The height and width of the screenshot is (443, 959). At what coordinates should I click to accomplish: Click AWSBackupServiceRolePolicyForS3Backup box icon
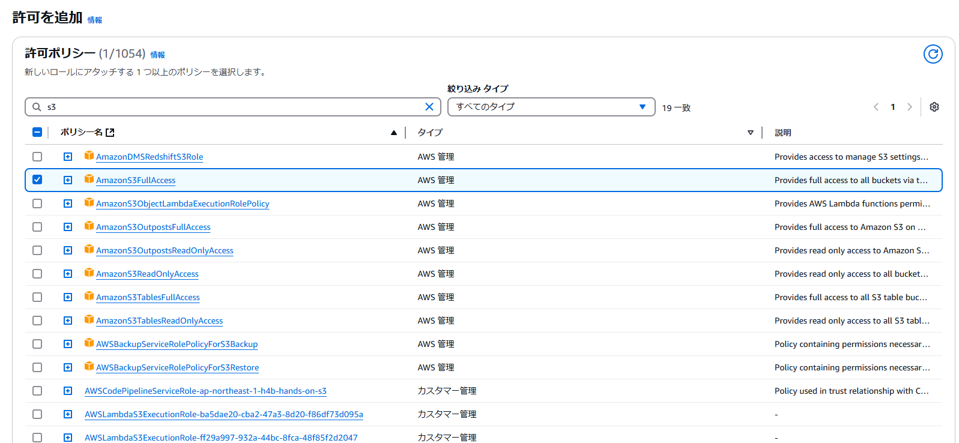(x=89, y=343)
